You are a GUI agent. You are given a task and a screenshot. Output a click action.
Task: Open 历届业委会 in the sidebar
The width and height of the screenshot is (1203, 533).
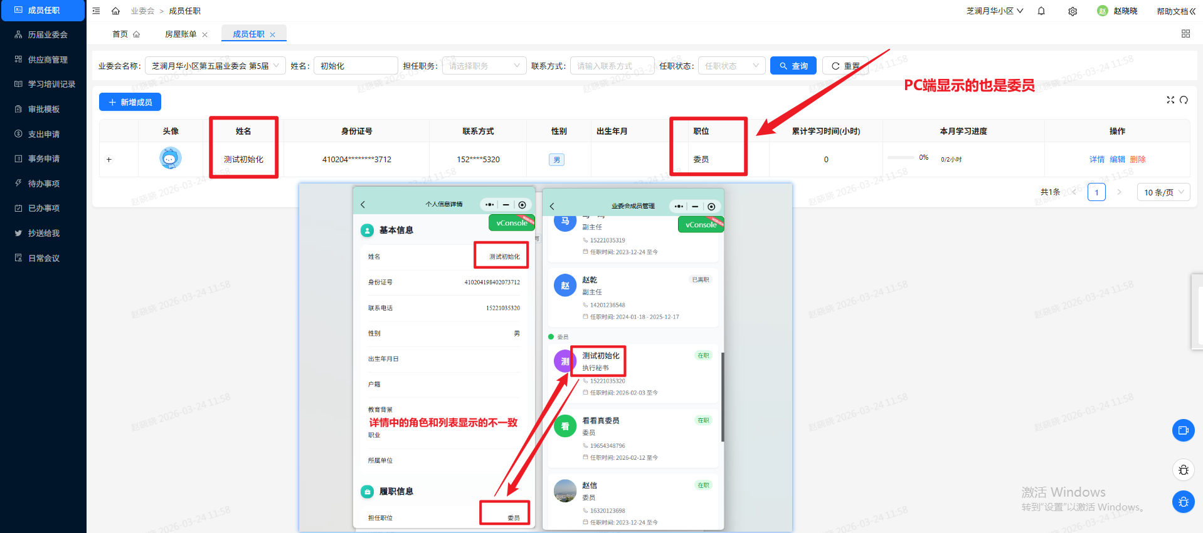coord(48,35)
